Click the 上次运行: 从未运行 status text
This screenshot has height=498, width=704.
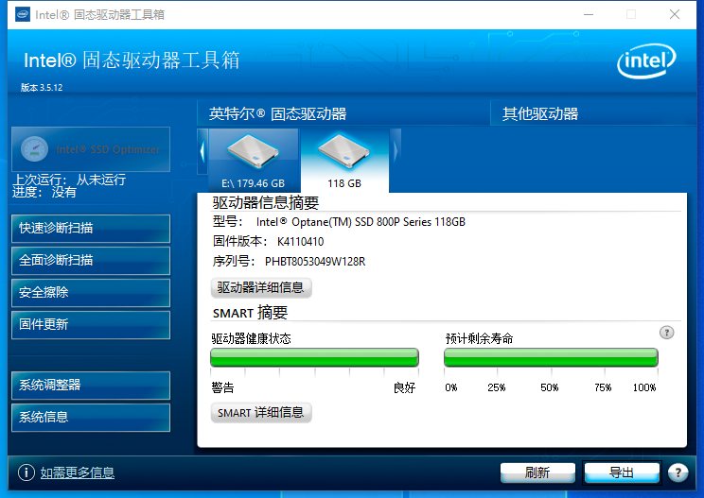click(69, 180)
